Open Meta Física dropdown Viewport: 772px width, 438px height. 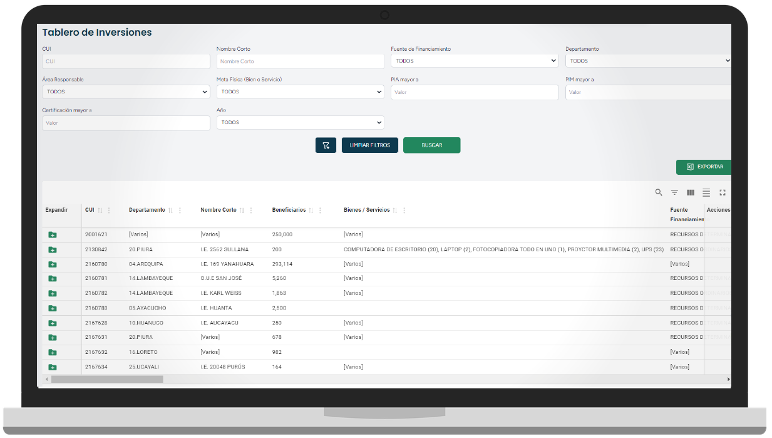point(300,91)
